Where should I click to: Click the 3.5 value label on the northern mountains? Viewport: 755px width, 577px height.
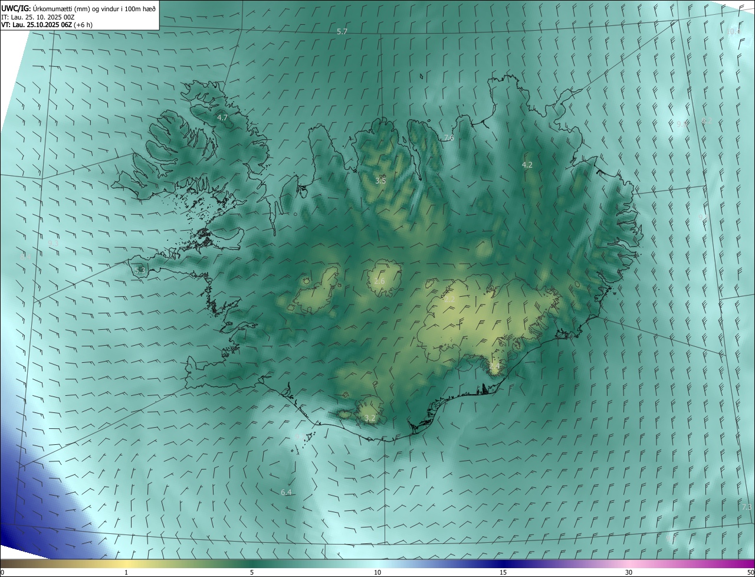coord(380,181)
